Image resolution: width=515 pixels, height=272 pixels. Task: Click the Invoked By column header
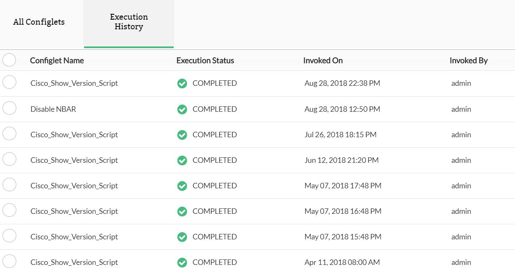click(x=469, y=61)
